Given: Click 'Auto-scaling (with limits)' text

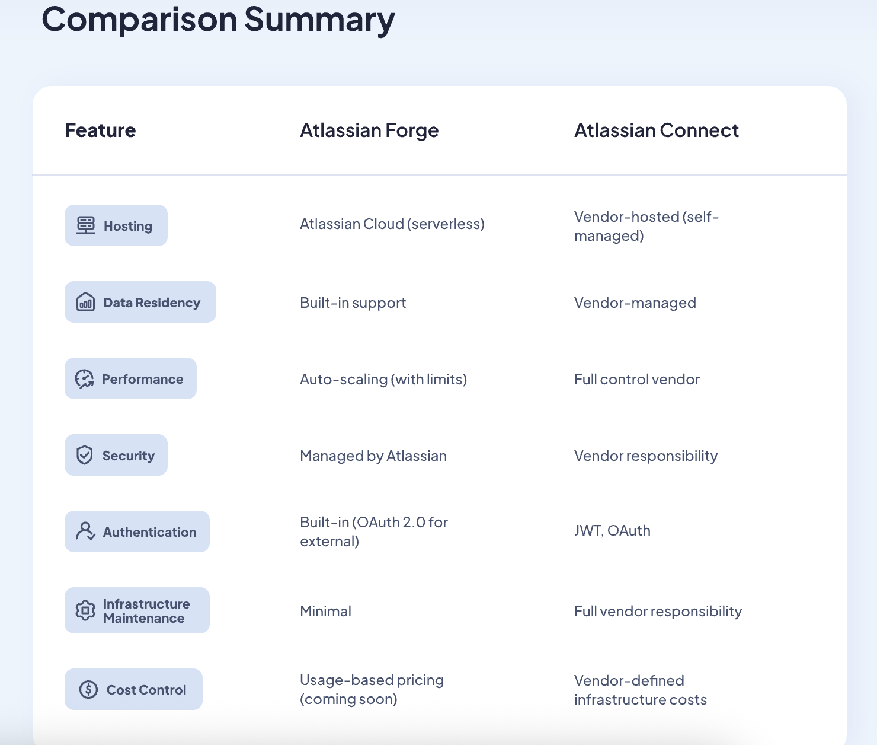Looking at the screenshot, I should point(383,379).
